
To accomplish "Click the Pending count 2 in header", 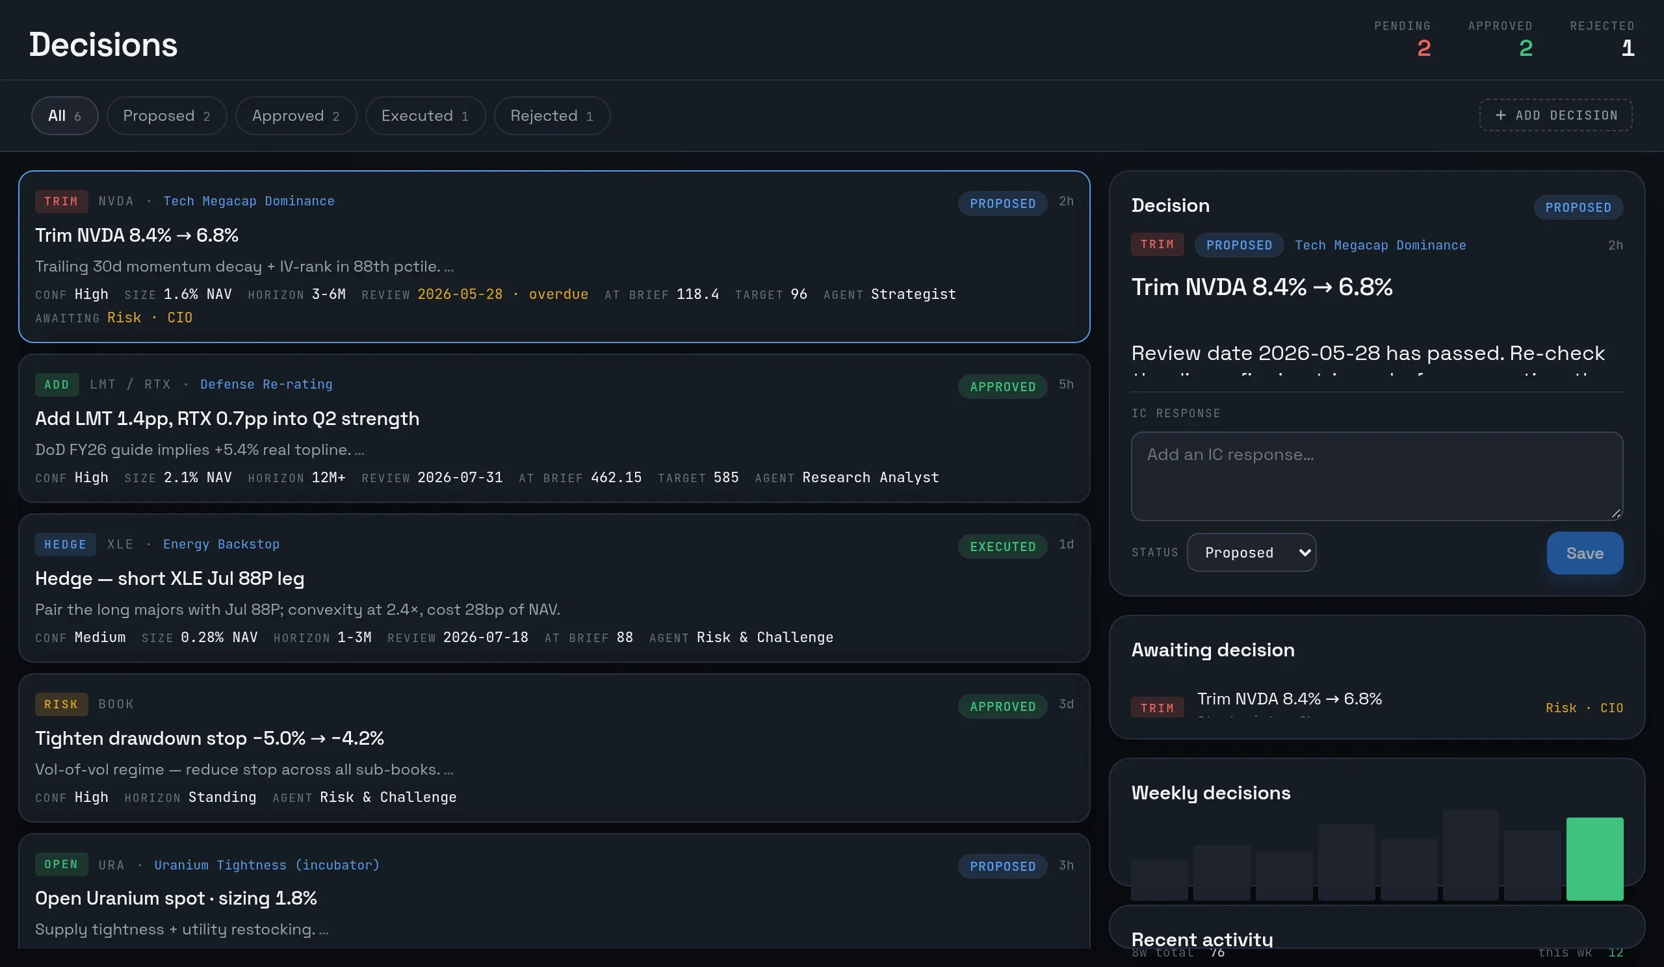I will coord(1423,48).
